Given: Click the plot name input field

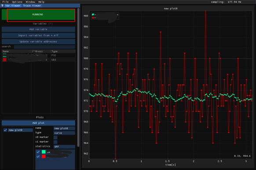Looking at the screenshot, I should (x=64, y=128).
